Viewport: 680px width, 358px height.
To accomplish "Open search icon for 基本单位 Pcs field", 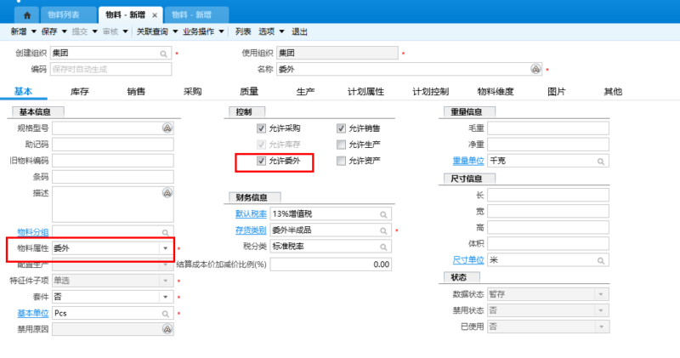I will 166,314.
